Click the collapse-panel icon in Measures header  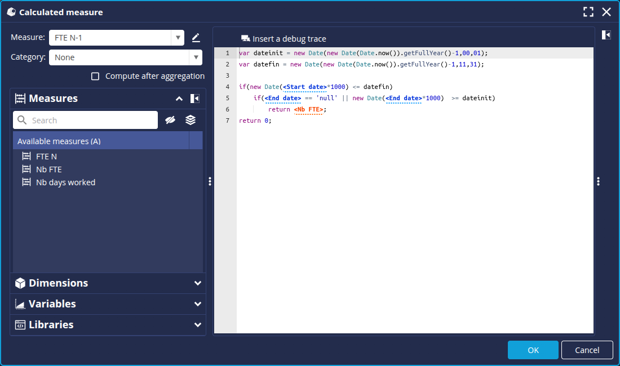(194, 99)
